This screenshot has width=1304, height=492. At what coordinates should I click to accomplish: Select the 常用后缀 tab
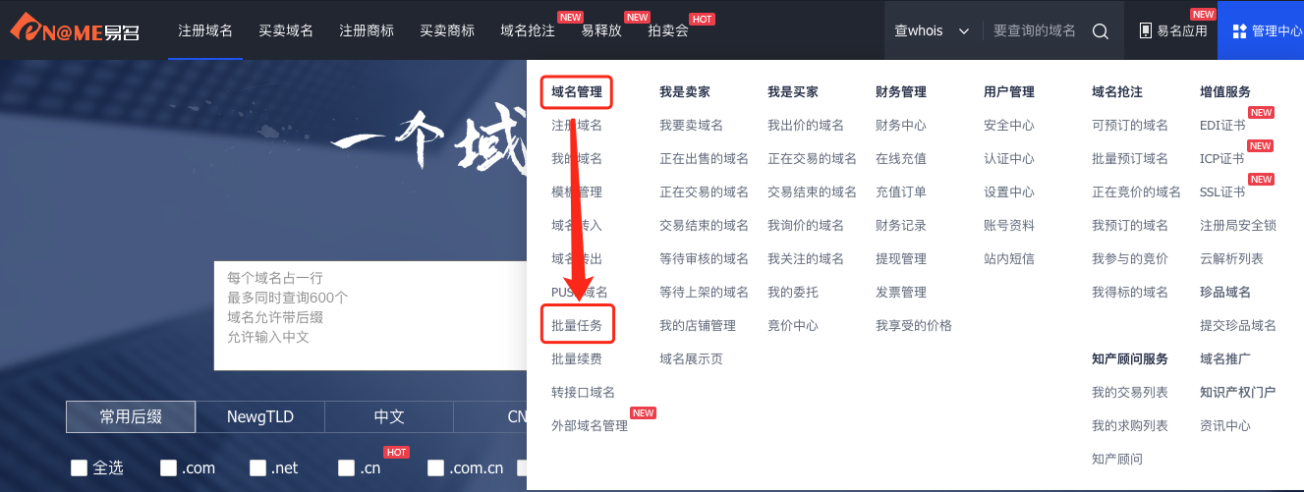point(131,416)
